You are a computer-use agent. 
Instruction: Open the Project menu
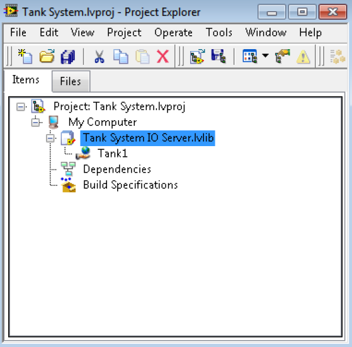coord(124,33)
